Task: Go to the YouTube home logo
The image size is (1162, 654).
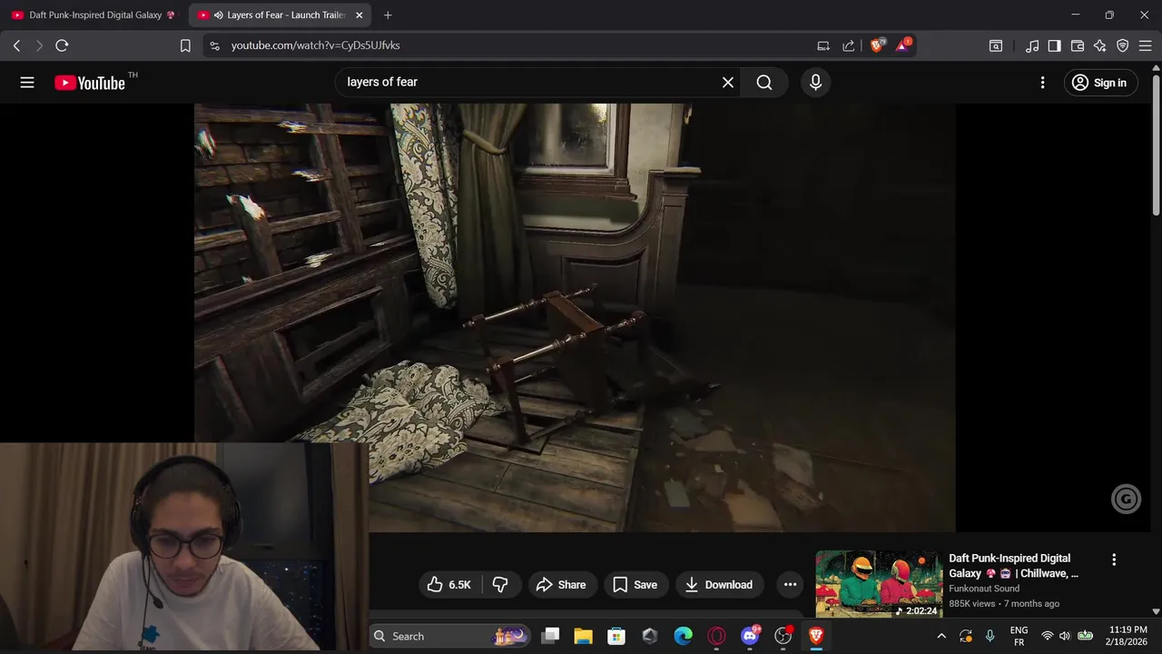Action: point(89,83)
